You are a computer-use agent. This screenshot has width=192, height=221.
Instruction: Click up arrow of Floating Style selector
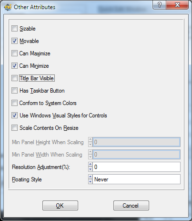pyautogui.click(x=91, y=177)
